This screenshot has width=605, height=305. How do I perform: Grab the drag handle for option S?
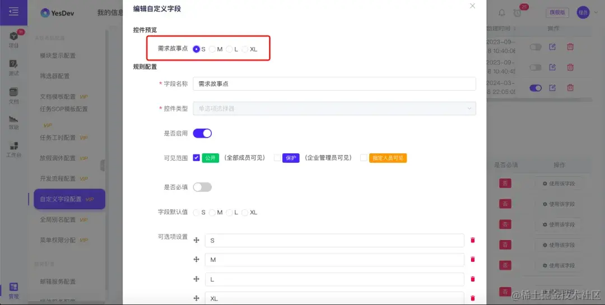pos(196,240)
